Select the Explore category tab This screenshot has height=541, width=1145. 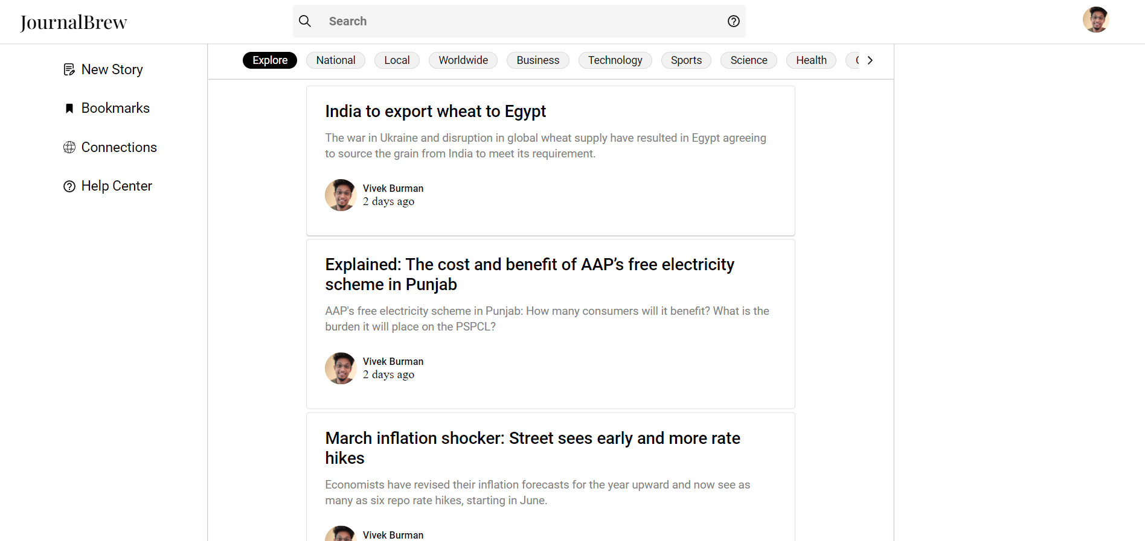[270, 60]
